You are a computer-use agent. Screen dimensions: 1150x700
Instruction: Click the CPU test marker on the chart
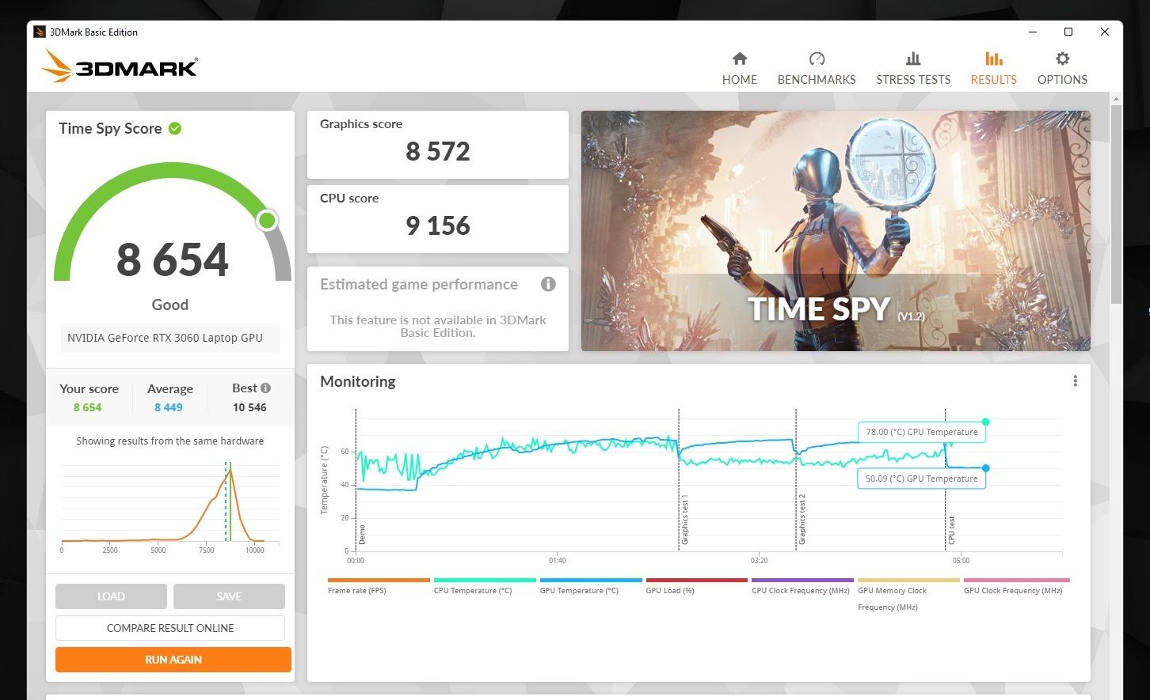(x=951, y=530)
